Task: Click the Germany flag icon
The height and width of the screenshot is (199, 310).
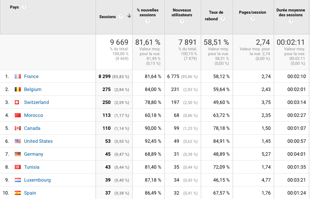Action: (x=18, y=154)
